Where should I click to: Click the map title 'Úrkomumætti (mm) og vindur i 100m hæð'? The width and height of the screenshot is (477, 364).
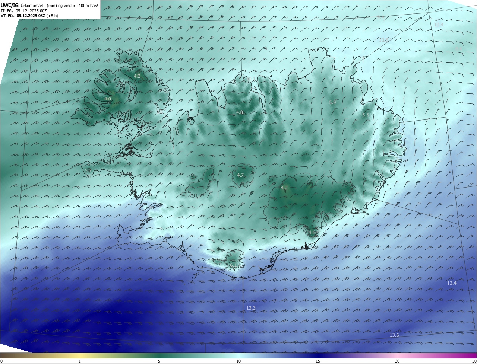(x=60, y=6)
